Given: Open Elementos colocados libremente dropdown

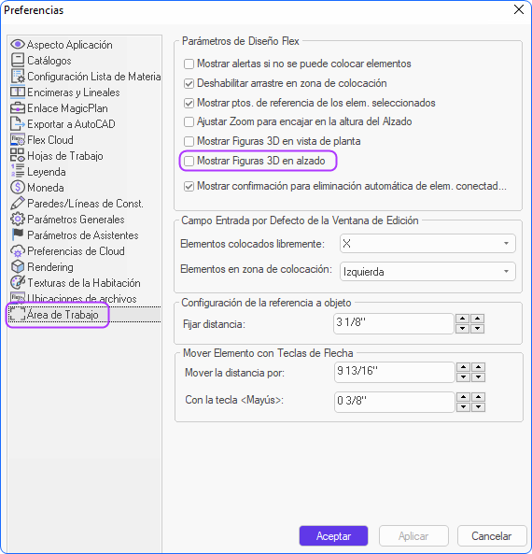Looking at the screenshot, I should pyautogui.click(x=427, y=244).
